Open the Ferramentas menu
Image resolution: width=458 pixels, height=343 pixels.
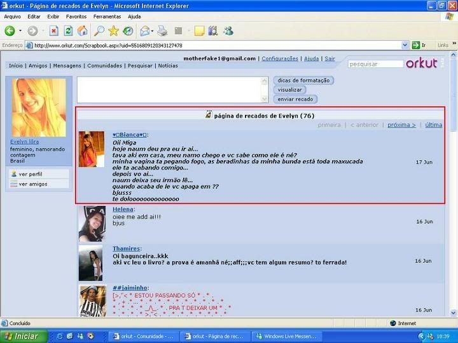(107, 17)
